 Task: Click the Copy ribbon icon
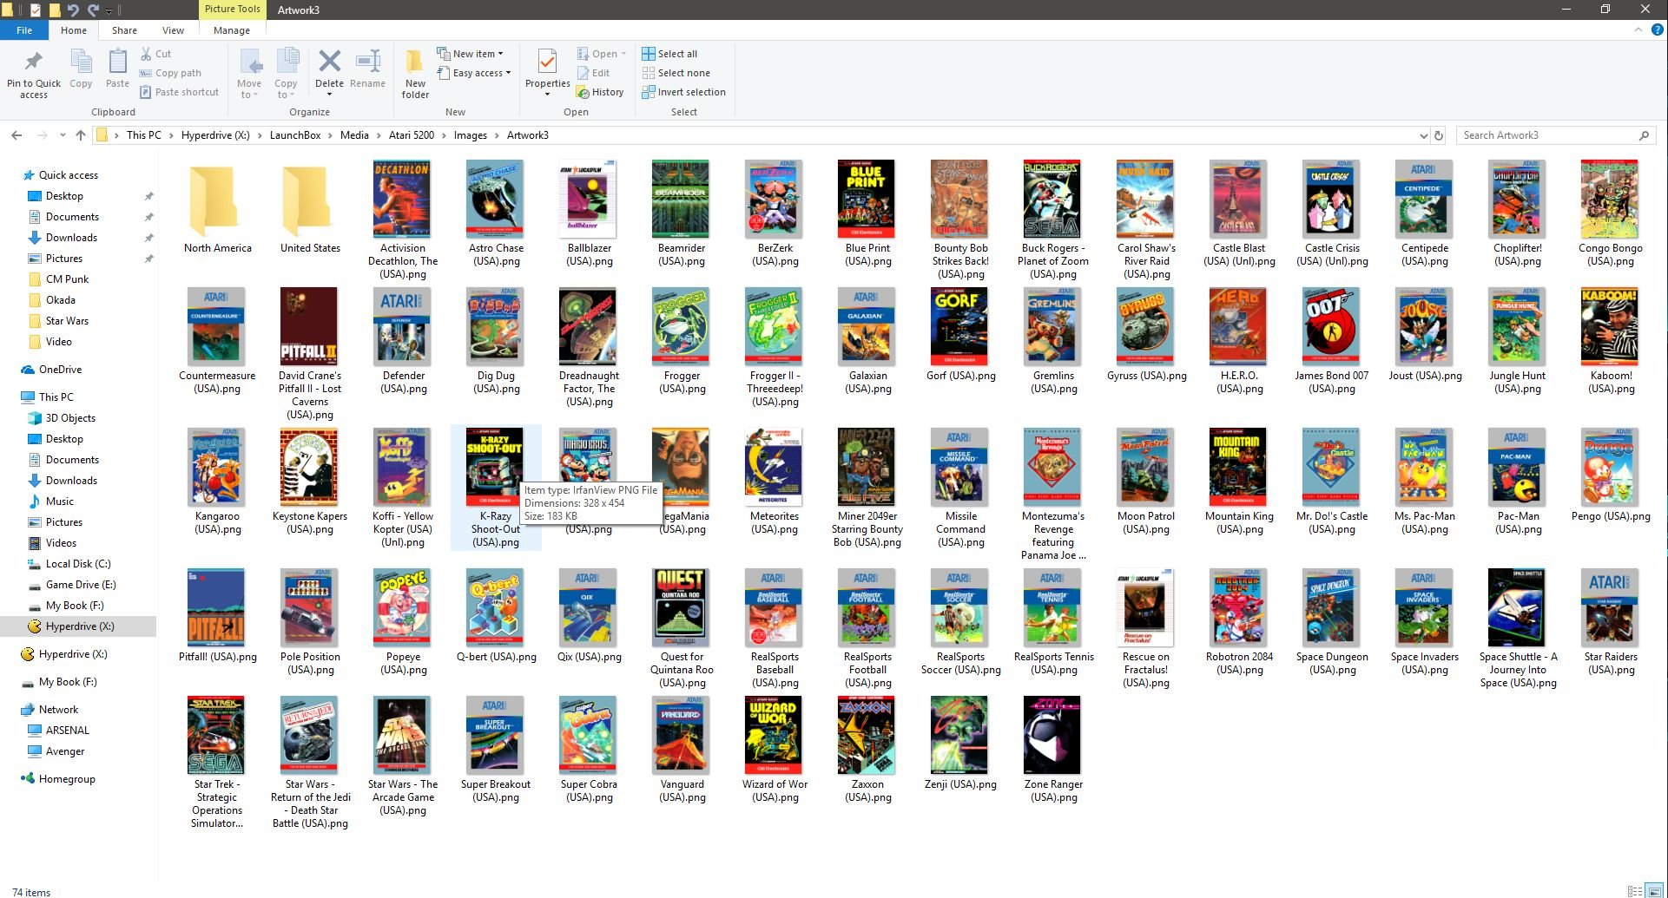(81, 62)
